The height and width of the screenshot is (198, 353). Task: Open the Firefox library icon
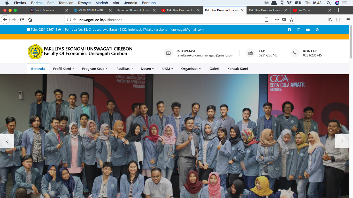click(x=330, y=20)
